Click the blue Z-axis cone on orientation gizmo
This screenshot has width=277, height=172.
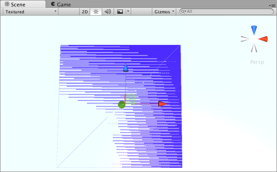tap(254, 30)
